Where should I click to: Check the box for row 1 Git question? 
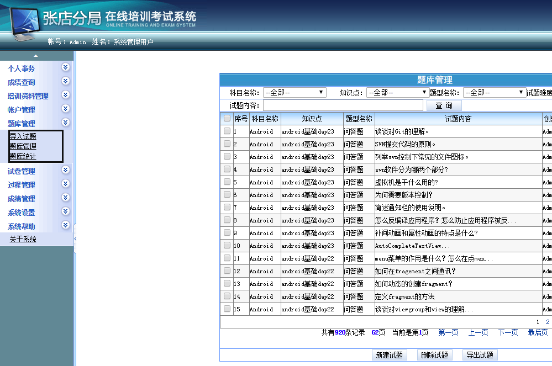[227, 131]
